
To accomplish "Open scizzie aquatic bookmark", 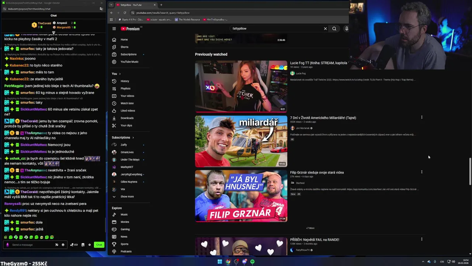I will pyautogui.click(x=159, y=20).
